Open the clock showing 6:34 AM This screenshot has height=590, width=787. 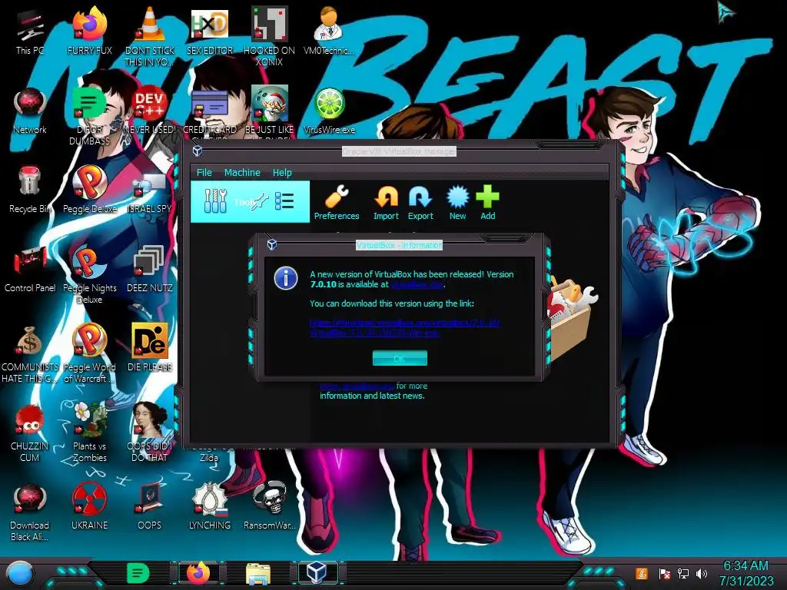click(x=746, y=573)
